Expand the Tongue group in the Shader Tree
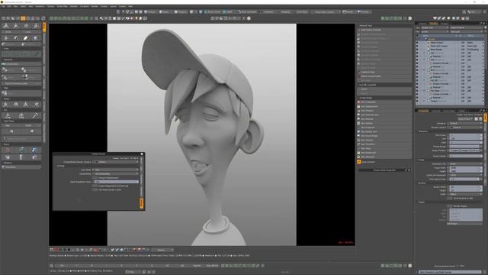 point(424,101)
